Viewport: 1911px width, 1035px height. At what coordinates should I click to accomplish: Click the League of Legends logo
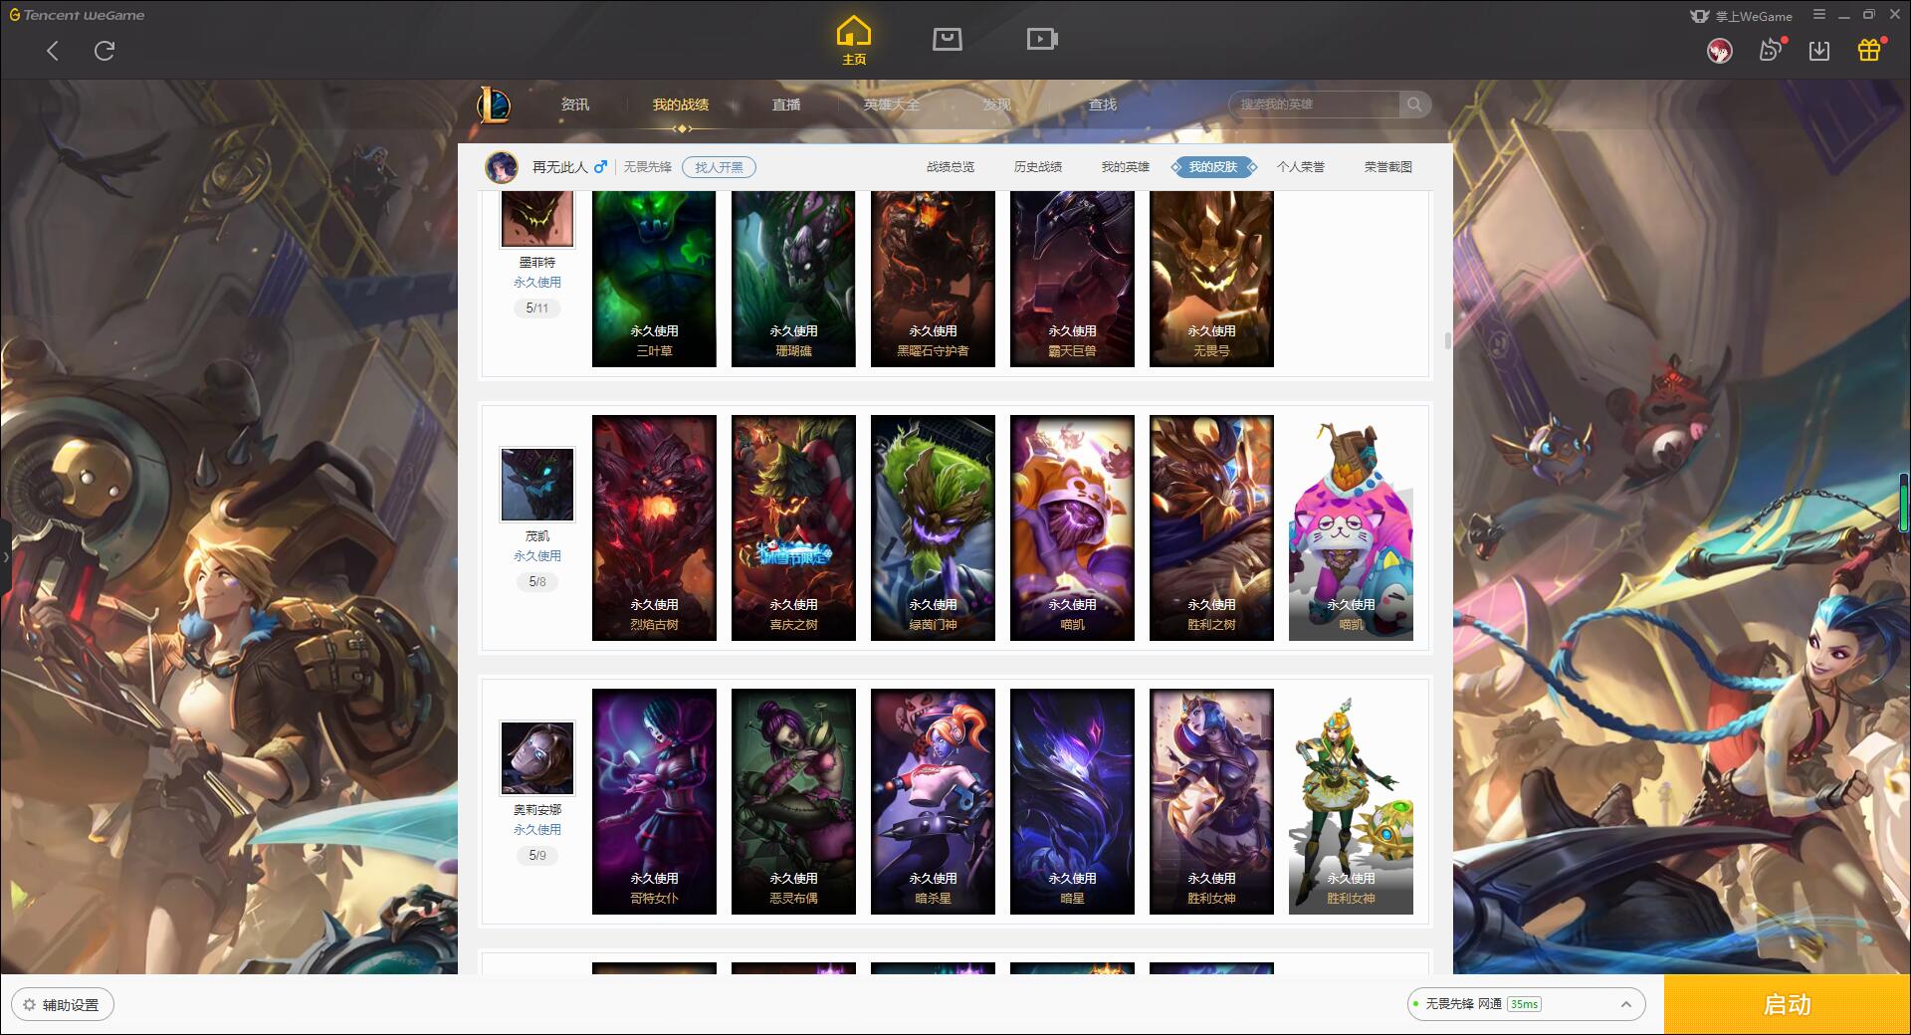495,104
